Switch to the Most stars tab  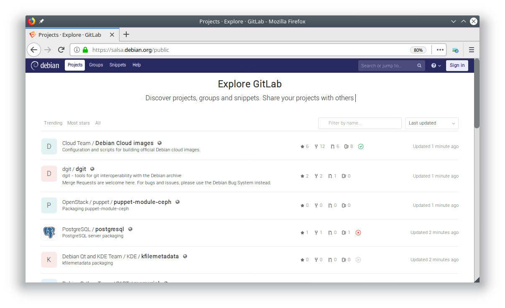(78, 123)
